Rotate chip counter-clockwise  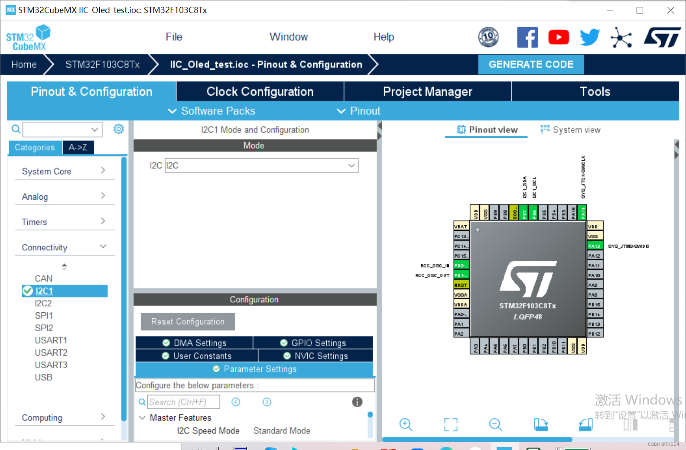[585, 424]
